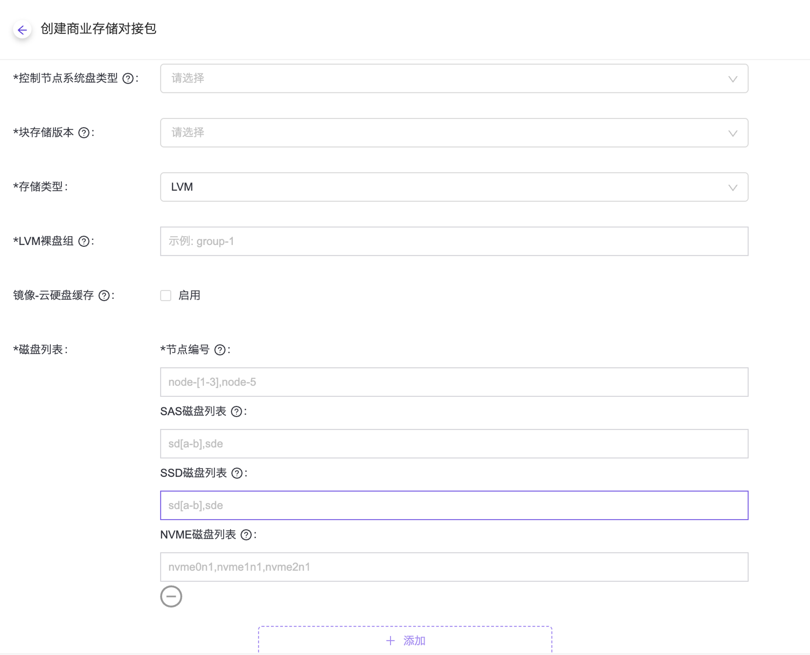Click the 节点编号 input field
The image size is (810, 655).
454,382
